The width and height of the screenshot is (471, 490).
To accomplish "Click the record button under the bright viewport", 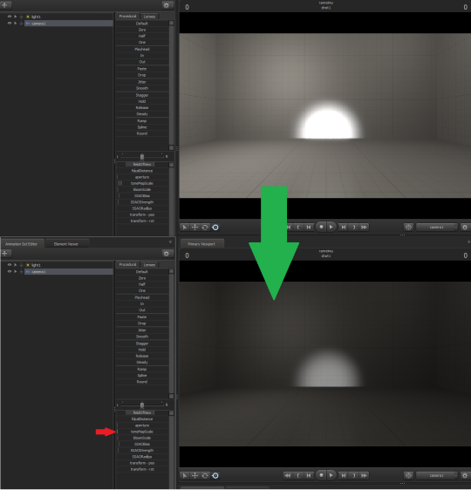I will click(x=321, y=227).
